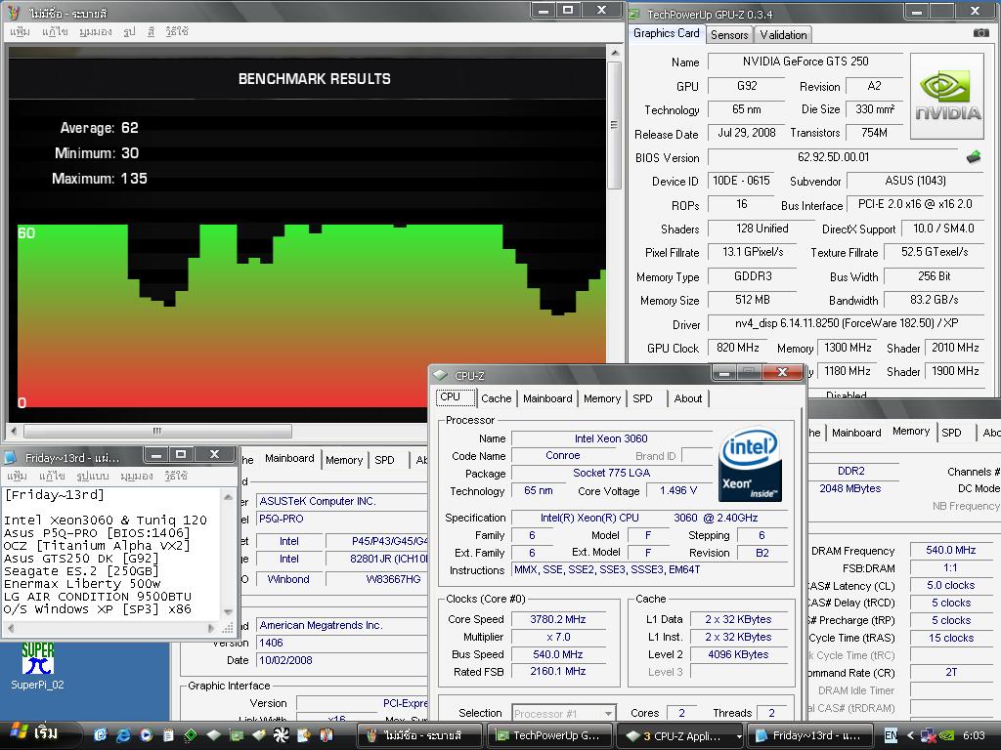Open the Cache tab in CPU-Z
Viewport: 1001px width, 750px height.
496,398
